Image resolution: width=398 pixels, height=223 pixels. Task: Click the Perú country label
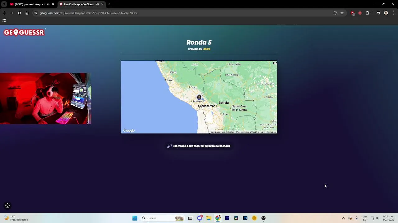coord(173,72)
